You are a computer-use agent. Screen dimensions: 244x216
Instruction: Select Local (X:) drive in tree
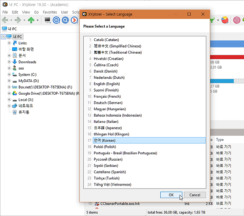26,100
